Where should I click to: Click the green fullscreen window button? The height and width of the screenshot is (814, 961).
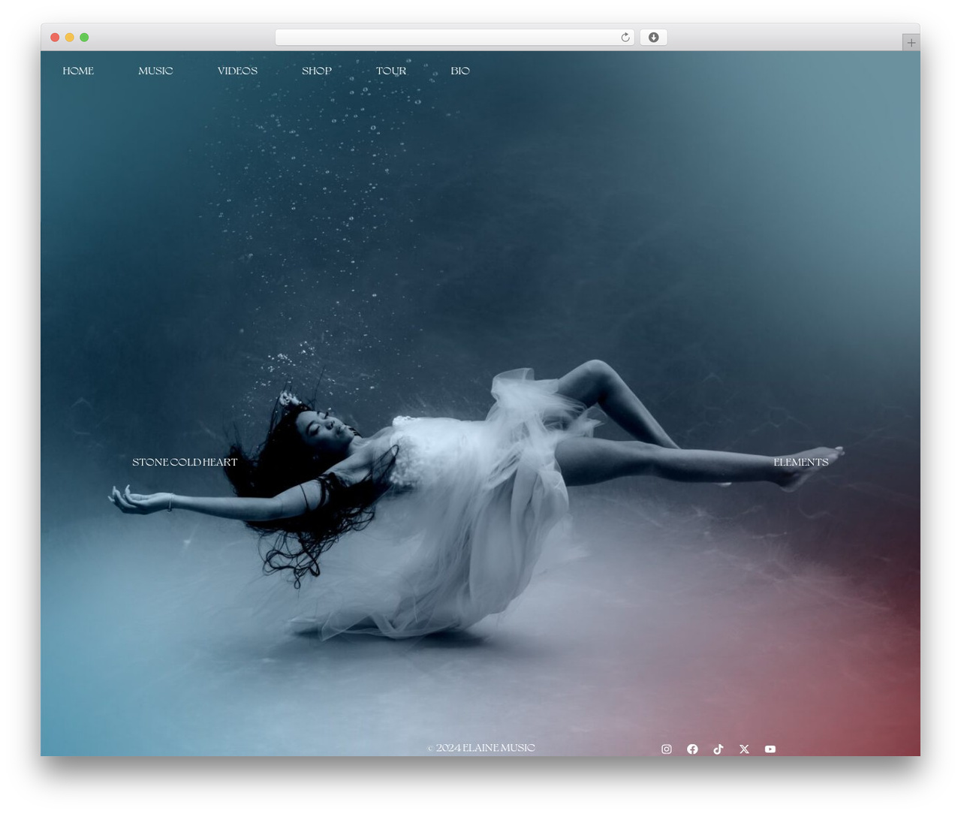(84, 38)
